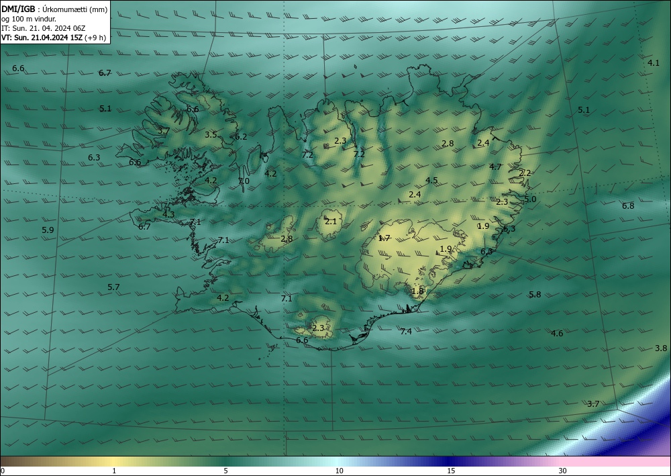
Task: Click the 'DMI/IGB : Úrkomumætti (mm)' title line
Action: (x=54, y=9)
